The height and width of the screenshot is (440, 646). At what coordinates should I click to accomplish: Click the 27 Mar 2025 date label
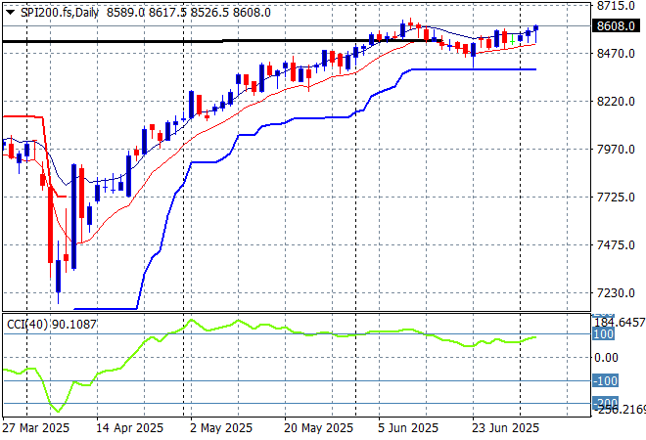pyautogui.click(x=35, y=427)
